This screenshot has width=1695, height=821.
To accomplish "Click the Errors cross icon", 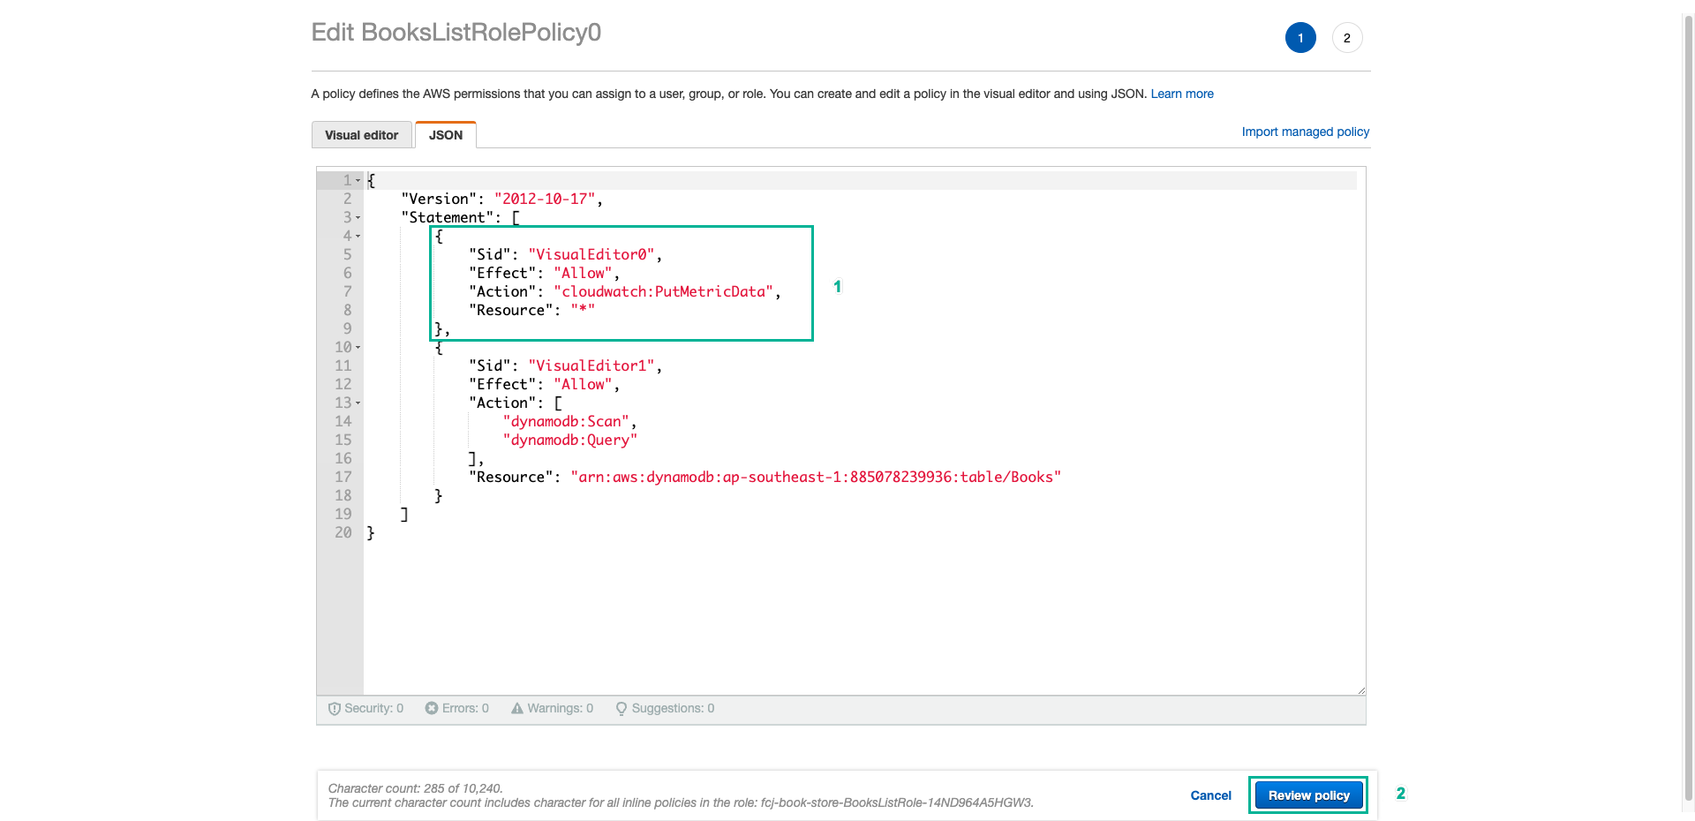I will click(432, 708).
